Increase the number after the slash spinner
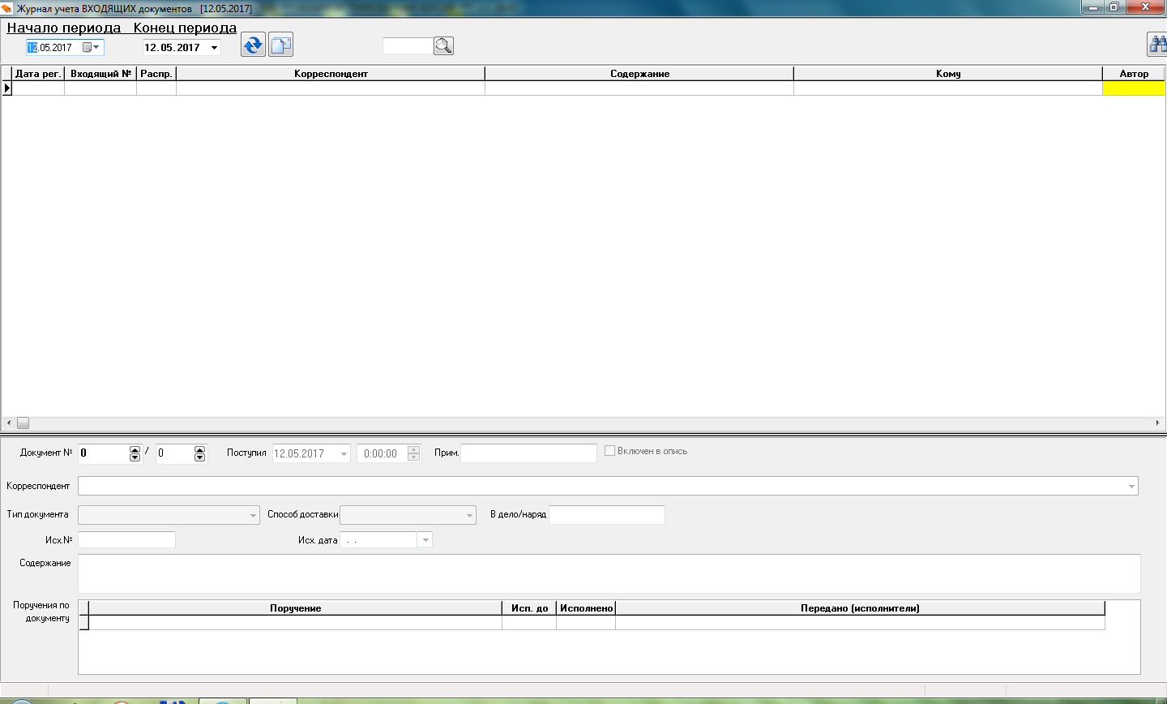The image size is (1167, 704). pos(200,450)
